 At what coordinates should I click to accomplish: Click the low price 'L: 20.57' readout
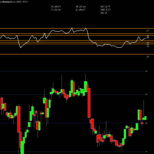tap(80, 10)
